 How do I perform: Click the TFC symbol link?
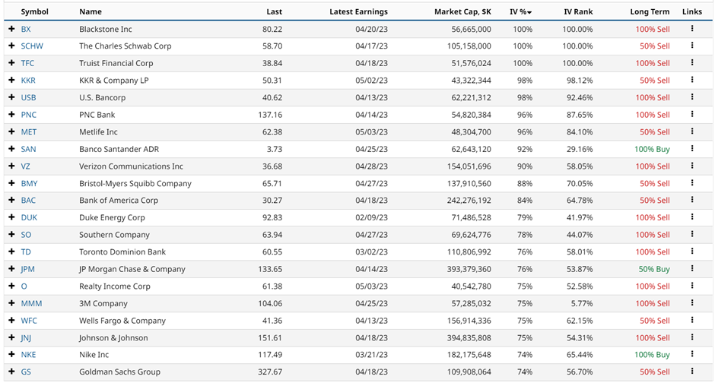click(27, 63)
